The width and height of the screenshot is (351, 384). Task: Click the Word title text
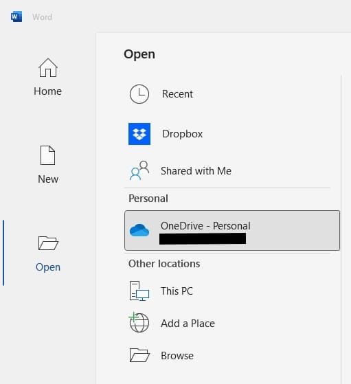(42, 17)
